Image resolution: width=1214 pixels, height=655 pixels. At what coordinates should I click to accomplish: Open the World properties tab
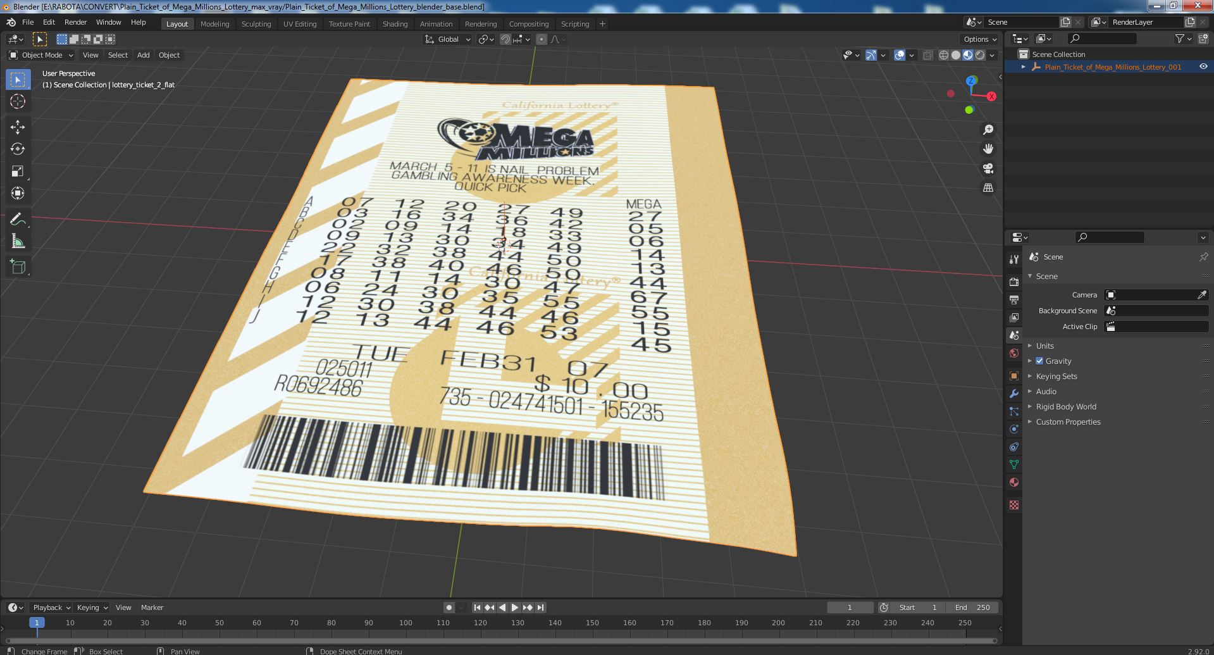coord(1014,353)
